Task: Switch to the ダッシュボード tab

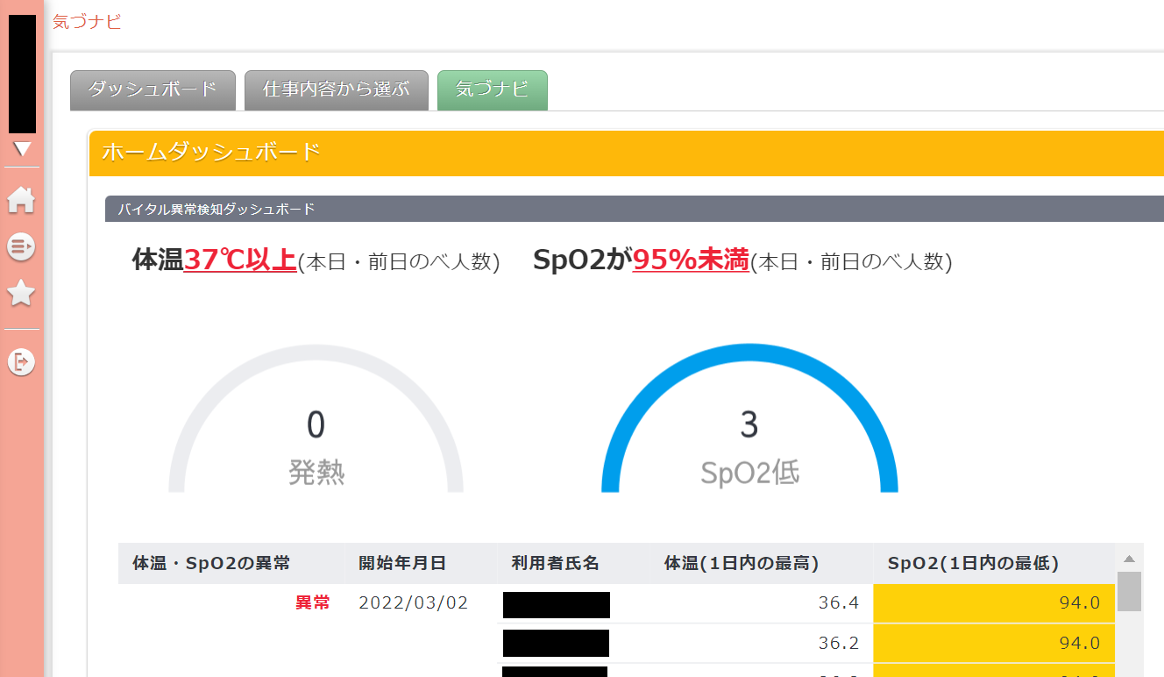Action: [x=153, y=89]
